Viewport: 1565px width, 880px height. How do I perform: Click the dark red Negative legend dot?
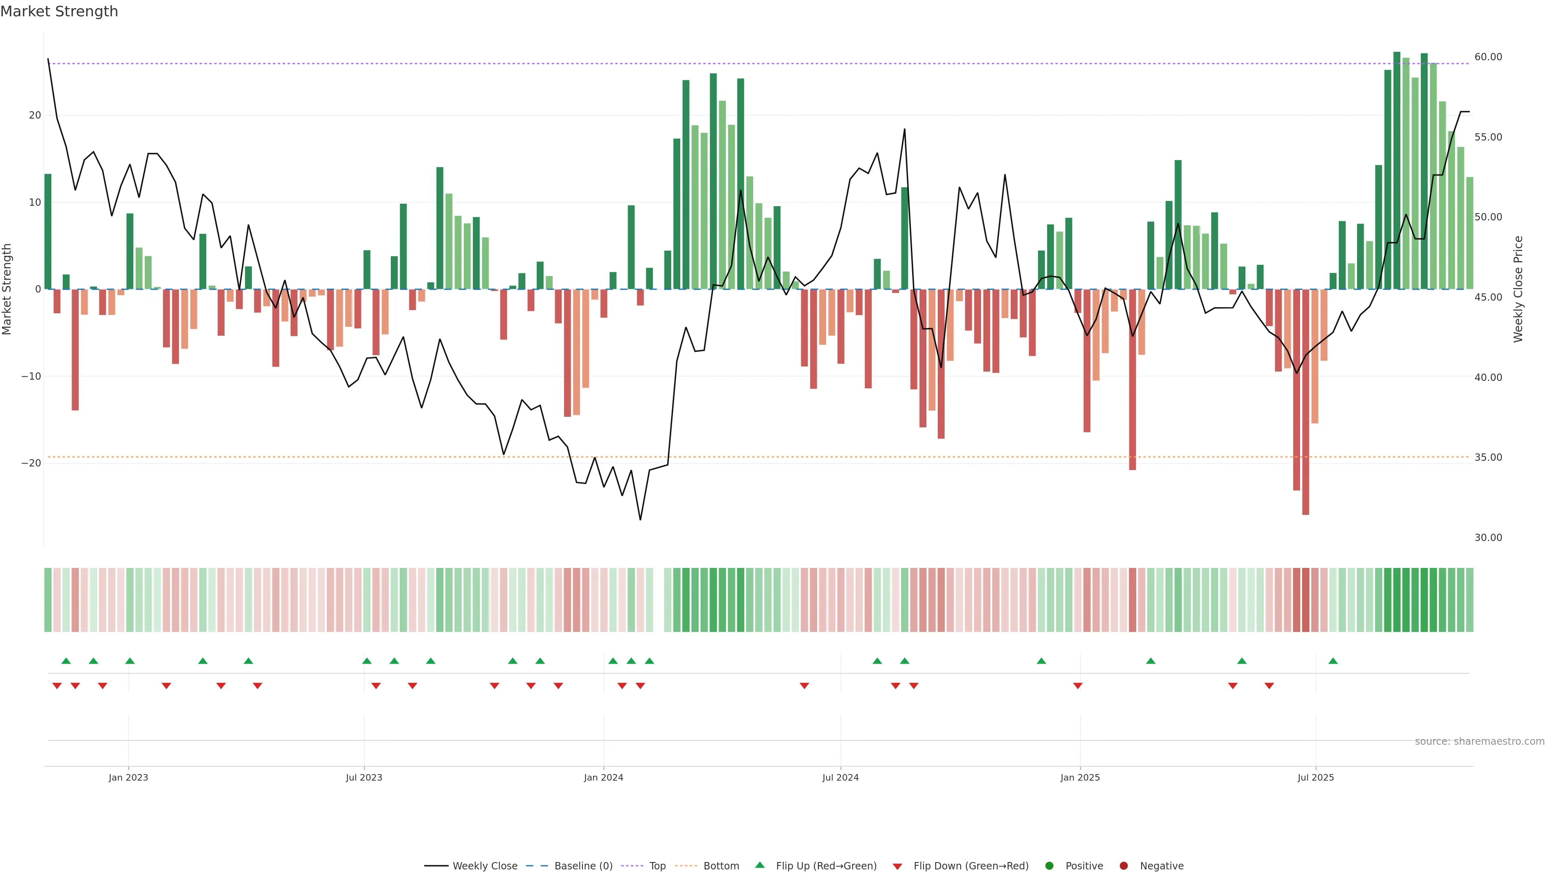[1123, 866]
